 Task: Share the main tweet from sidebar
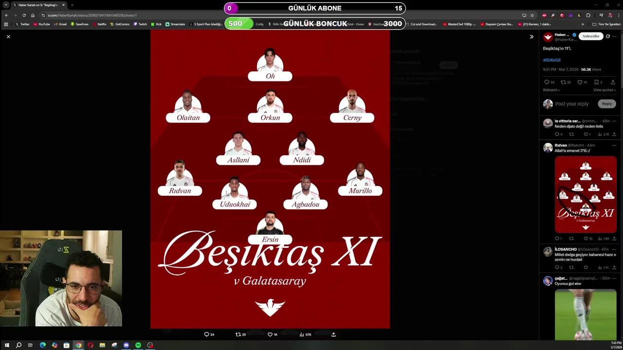[613, 82]
